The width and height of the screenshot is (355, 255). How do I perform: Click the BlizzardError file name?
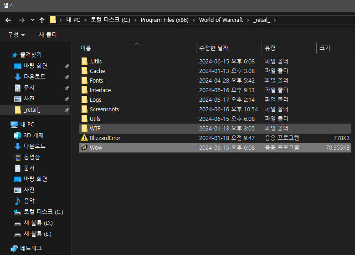pos(105,138)
